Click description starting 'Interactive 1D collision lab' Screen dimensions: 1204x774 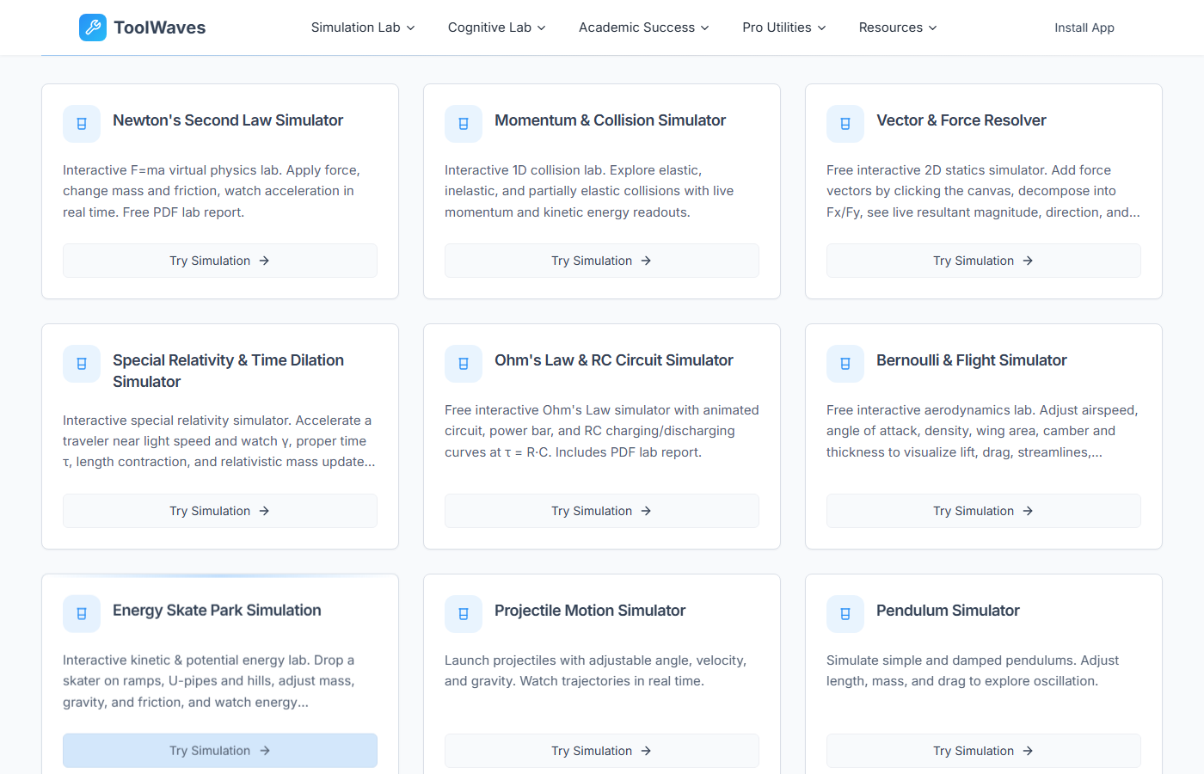(x=589, y=191)
